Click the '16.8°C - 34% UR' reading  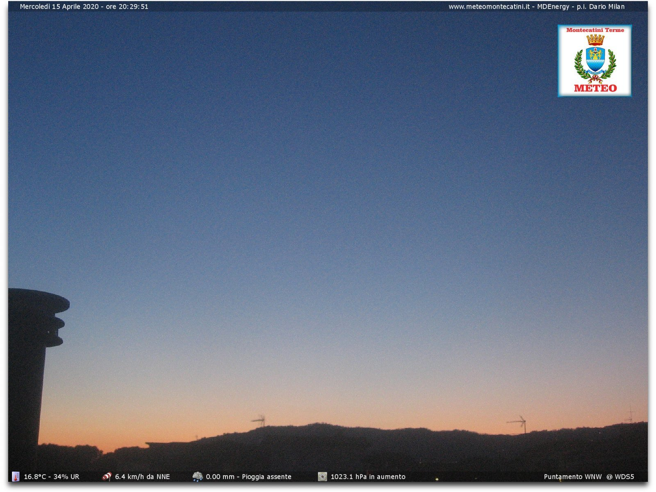52,477
